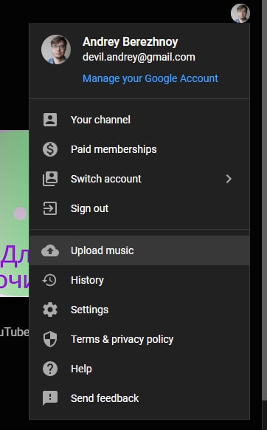This screenshot has height=430, width=267.
Task: Click the green album artwork behind the menu
Action: click(14, 214)
